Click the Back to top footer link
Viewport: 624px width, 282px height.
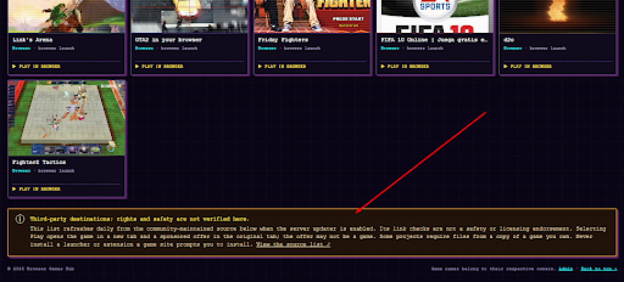599,269
